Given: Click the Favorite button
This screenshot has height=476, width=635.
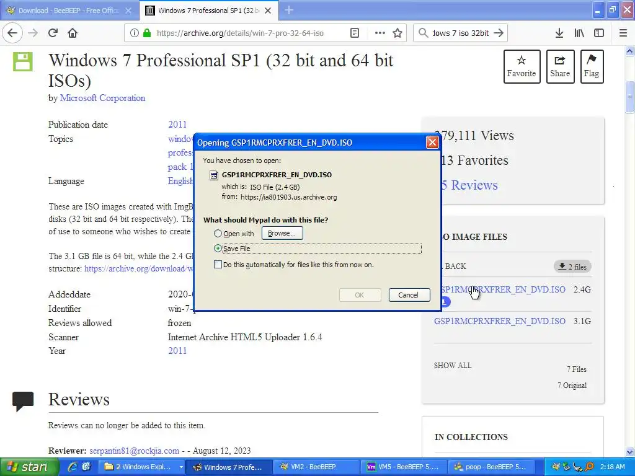Looking at the screenshot, I should click(x=522, y=67).
